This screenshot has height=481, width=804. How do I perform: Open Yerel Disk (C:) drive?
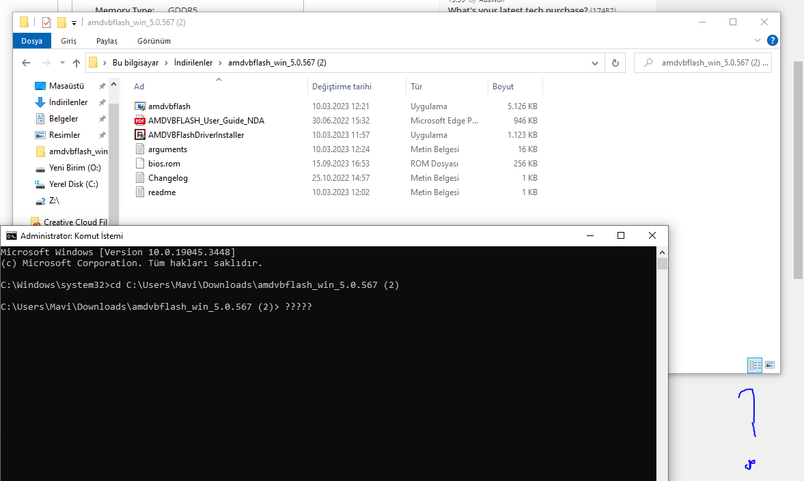pos(73,184)
